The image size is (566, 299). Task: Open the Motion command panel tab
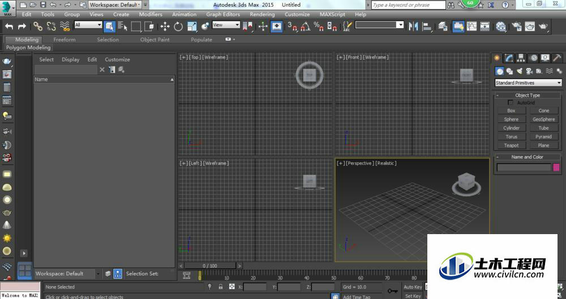click(x=534, y=58)
